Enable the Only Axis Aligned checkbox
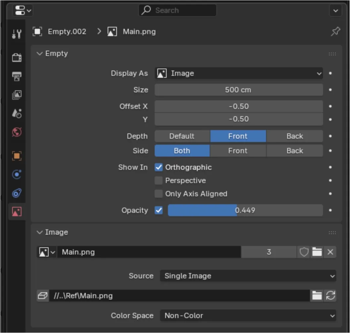The height and width of the screenshot is (333, 350). coord(159,194)
